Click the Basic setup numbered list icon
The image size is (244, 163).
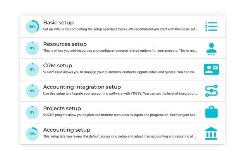(211, 27)
